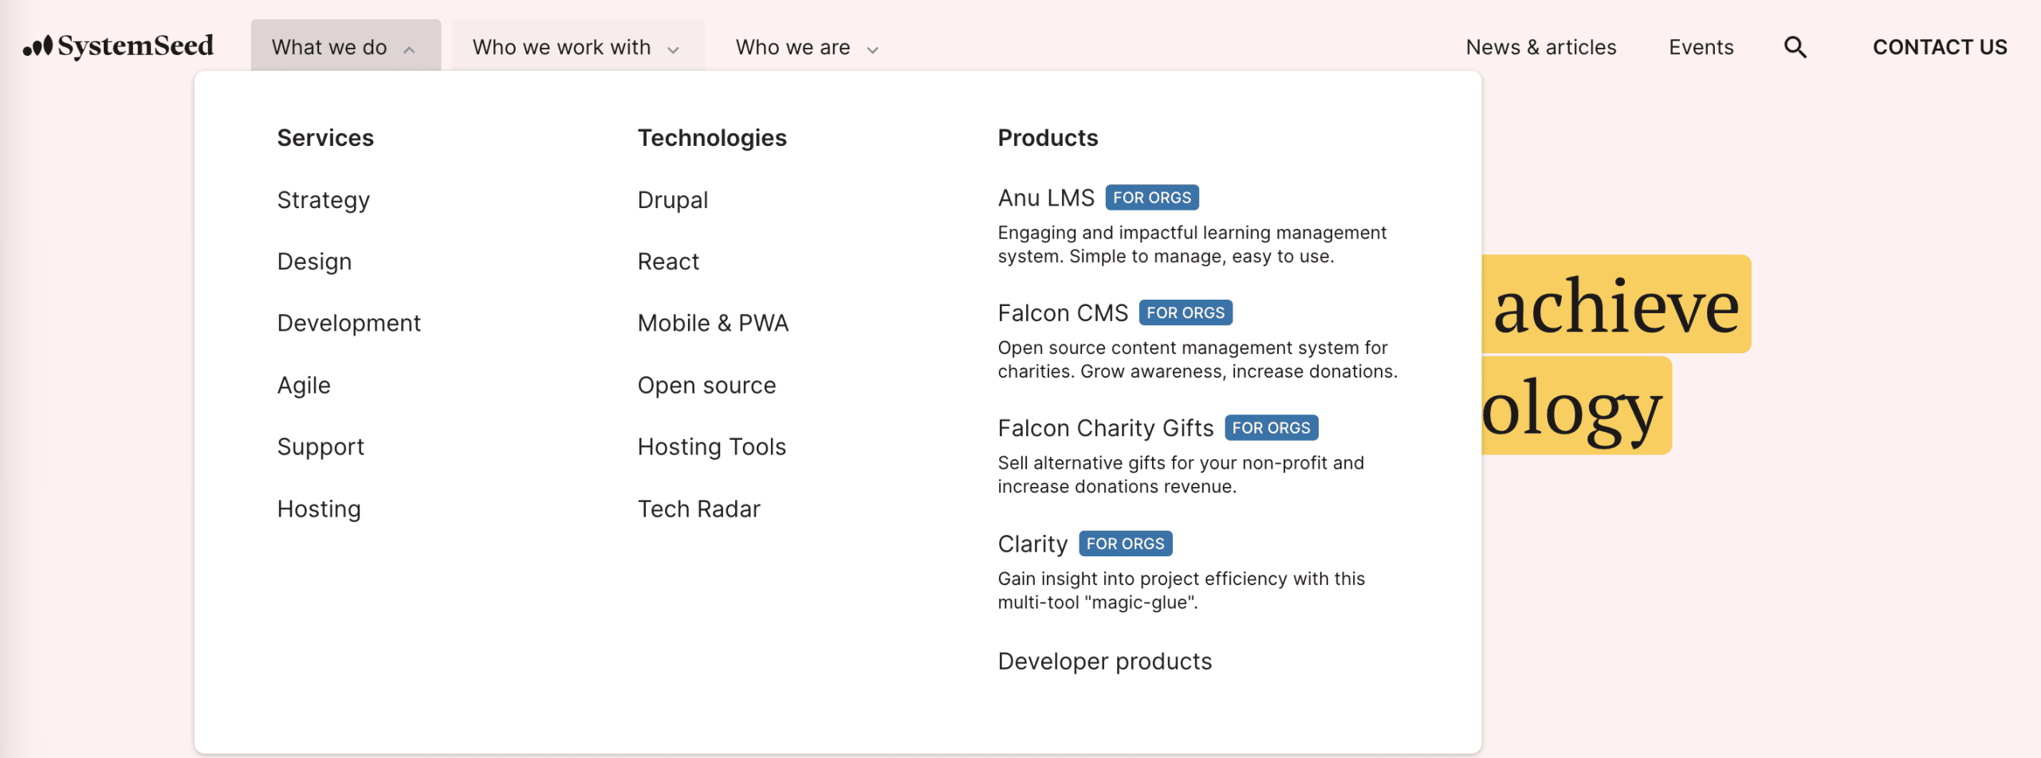Open the Strategy service link
This screenshot has width=2041, height=758.
[x=323, y=199]
